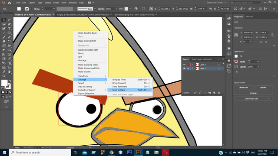
Task: Select the Eyedropper tool
Action: point(9,59)
